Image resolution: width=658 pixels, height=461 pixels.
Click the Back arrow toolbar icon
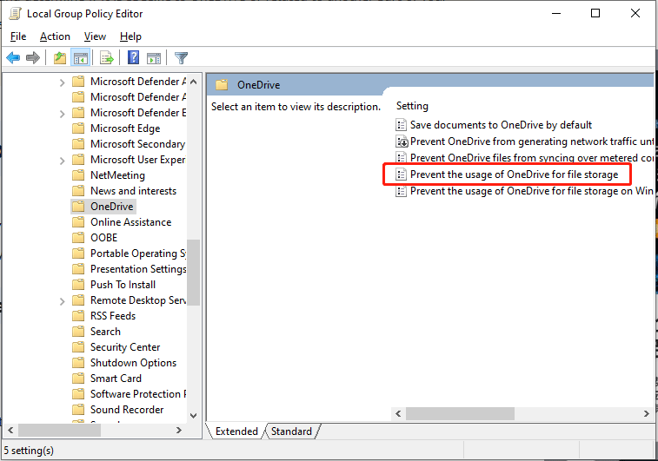[13, 57]
